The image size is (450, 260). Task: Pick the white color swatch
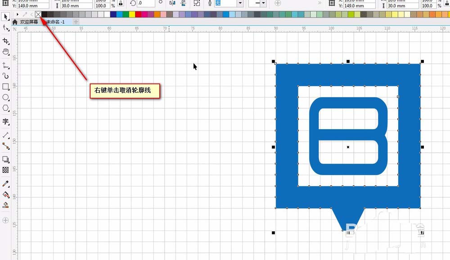pyautogui.click(x=107, y=14)
